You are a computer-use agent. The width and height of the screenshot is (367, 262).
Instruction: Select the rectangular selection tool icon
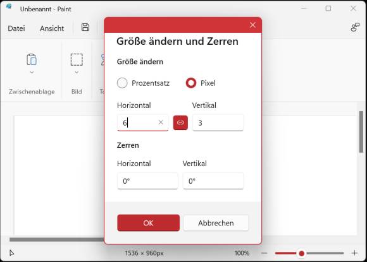(x=77, y=59)
